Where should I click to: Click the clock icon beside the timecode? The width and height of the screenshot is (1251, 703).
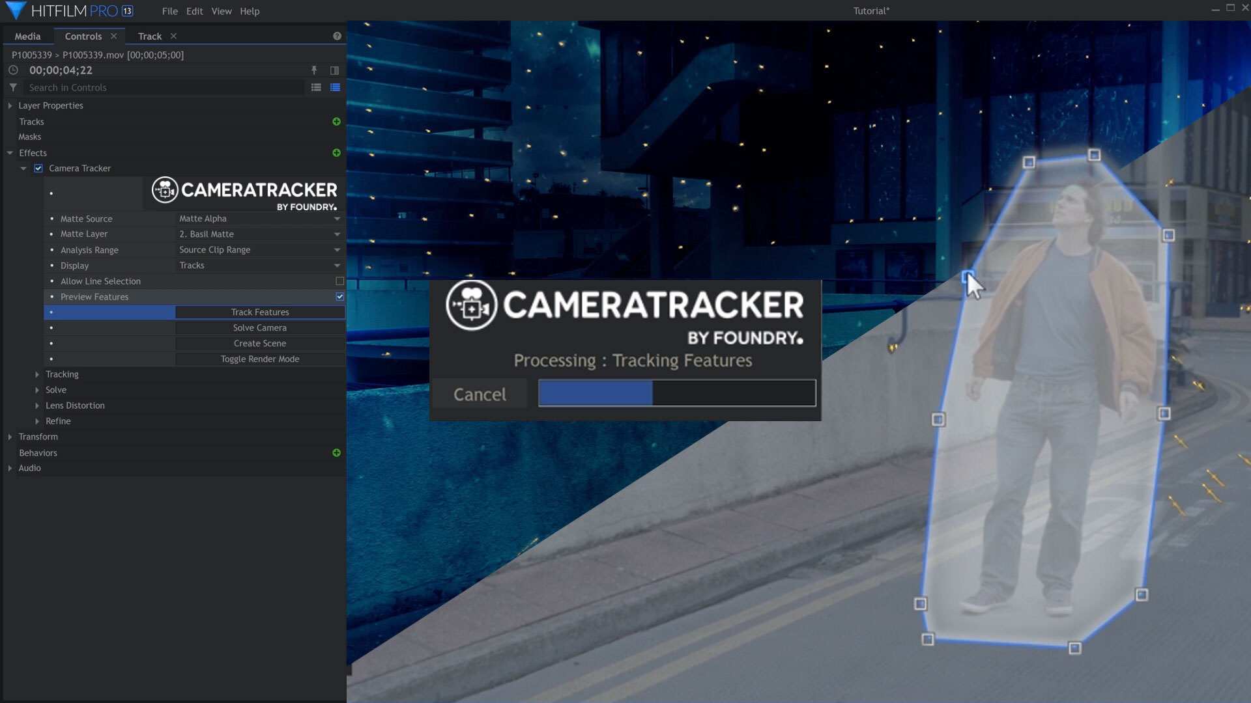pos(13,70)
